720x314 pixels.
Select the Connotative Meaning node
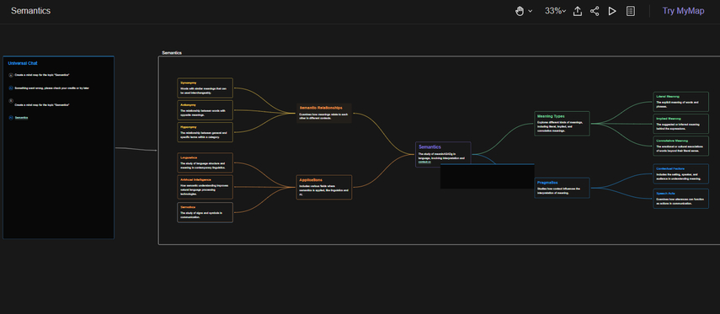coord(681,146)
